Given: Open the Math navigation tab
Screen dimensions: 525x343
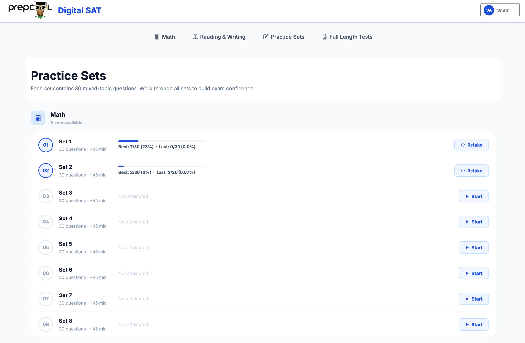Looking at the screenshot, I should pyautogui.click(x=165, y=37).
